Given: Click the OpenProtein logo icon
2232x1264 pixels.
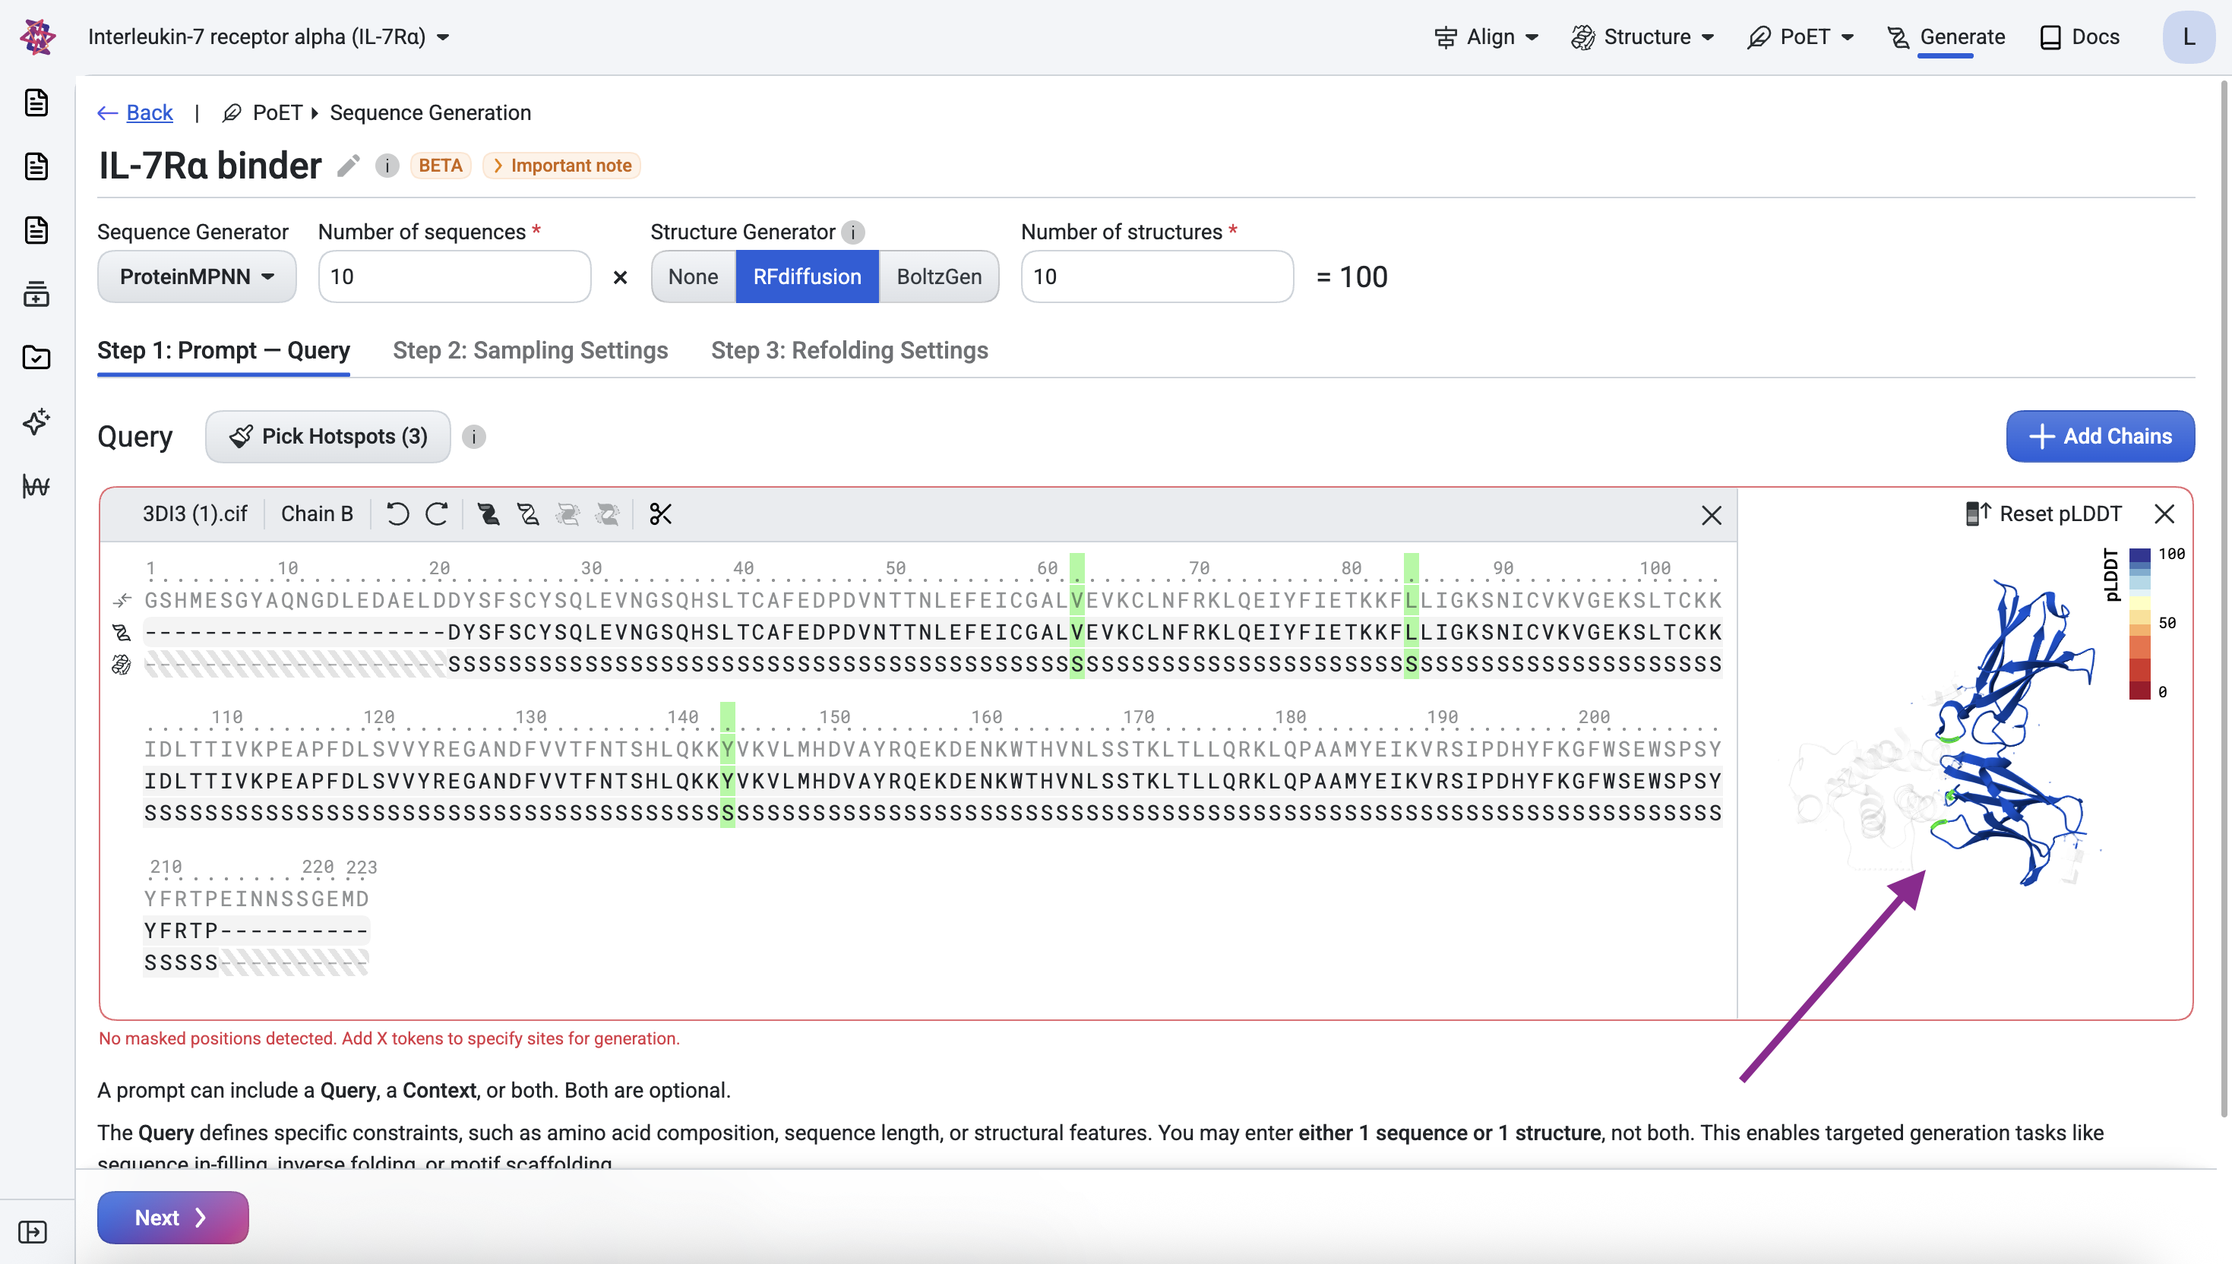Looking at the screenshot, I should (37, 36).
